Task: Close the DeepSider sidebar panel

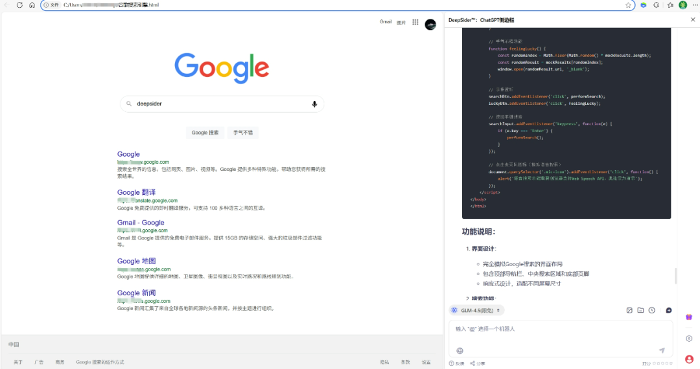Action: point(693,19)
